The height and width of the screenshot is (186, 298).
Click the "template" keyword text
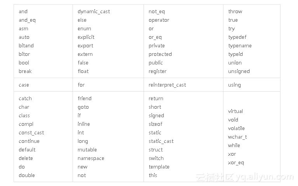coord(159,167)
